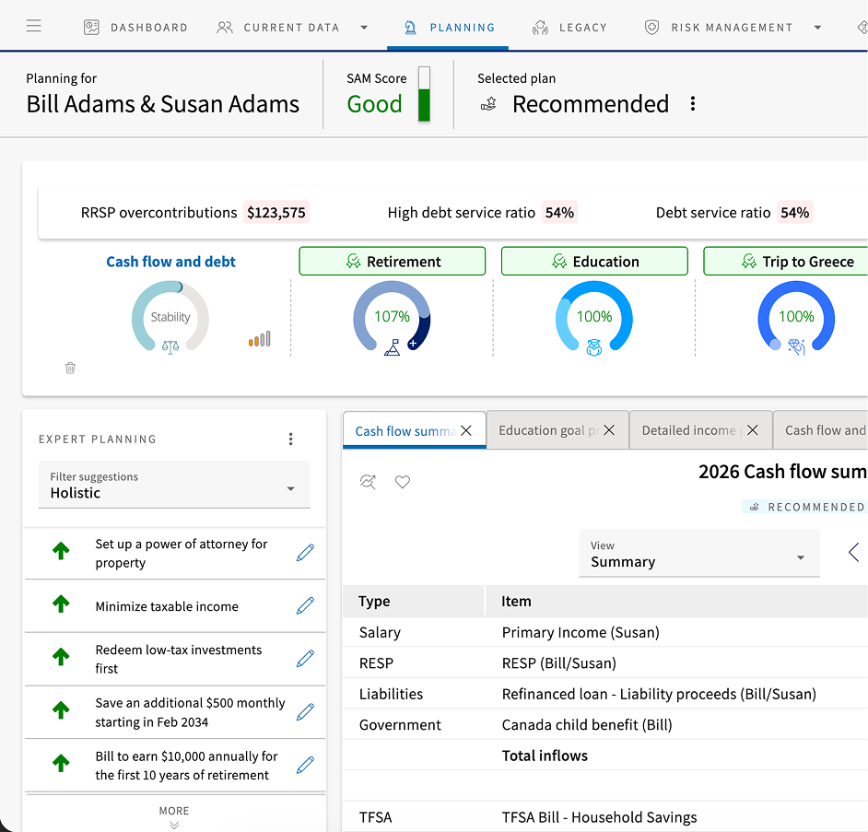Click Primary Income (Susan) row
The width and height of the screenshot is (868, 832).
(x=605, y=632)
